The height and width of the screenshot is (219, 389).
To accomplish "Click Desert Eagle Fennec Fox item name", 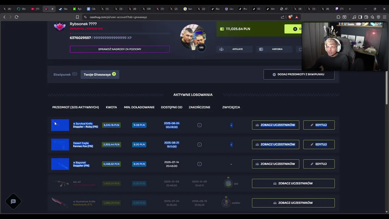I will click(x=83, y=144).
